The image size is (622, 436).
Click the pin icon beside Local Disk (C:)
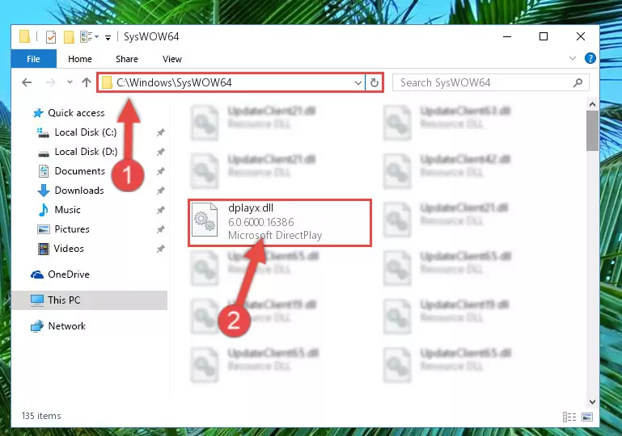tap(161, 132)
